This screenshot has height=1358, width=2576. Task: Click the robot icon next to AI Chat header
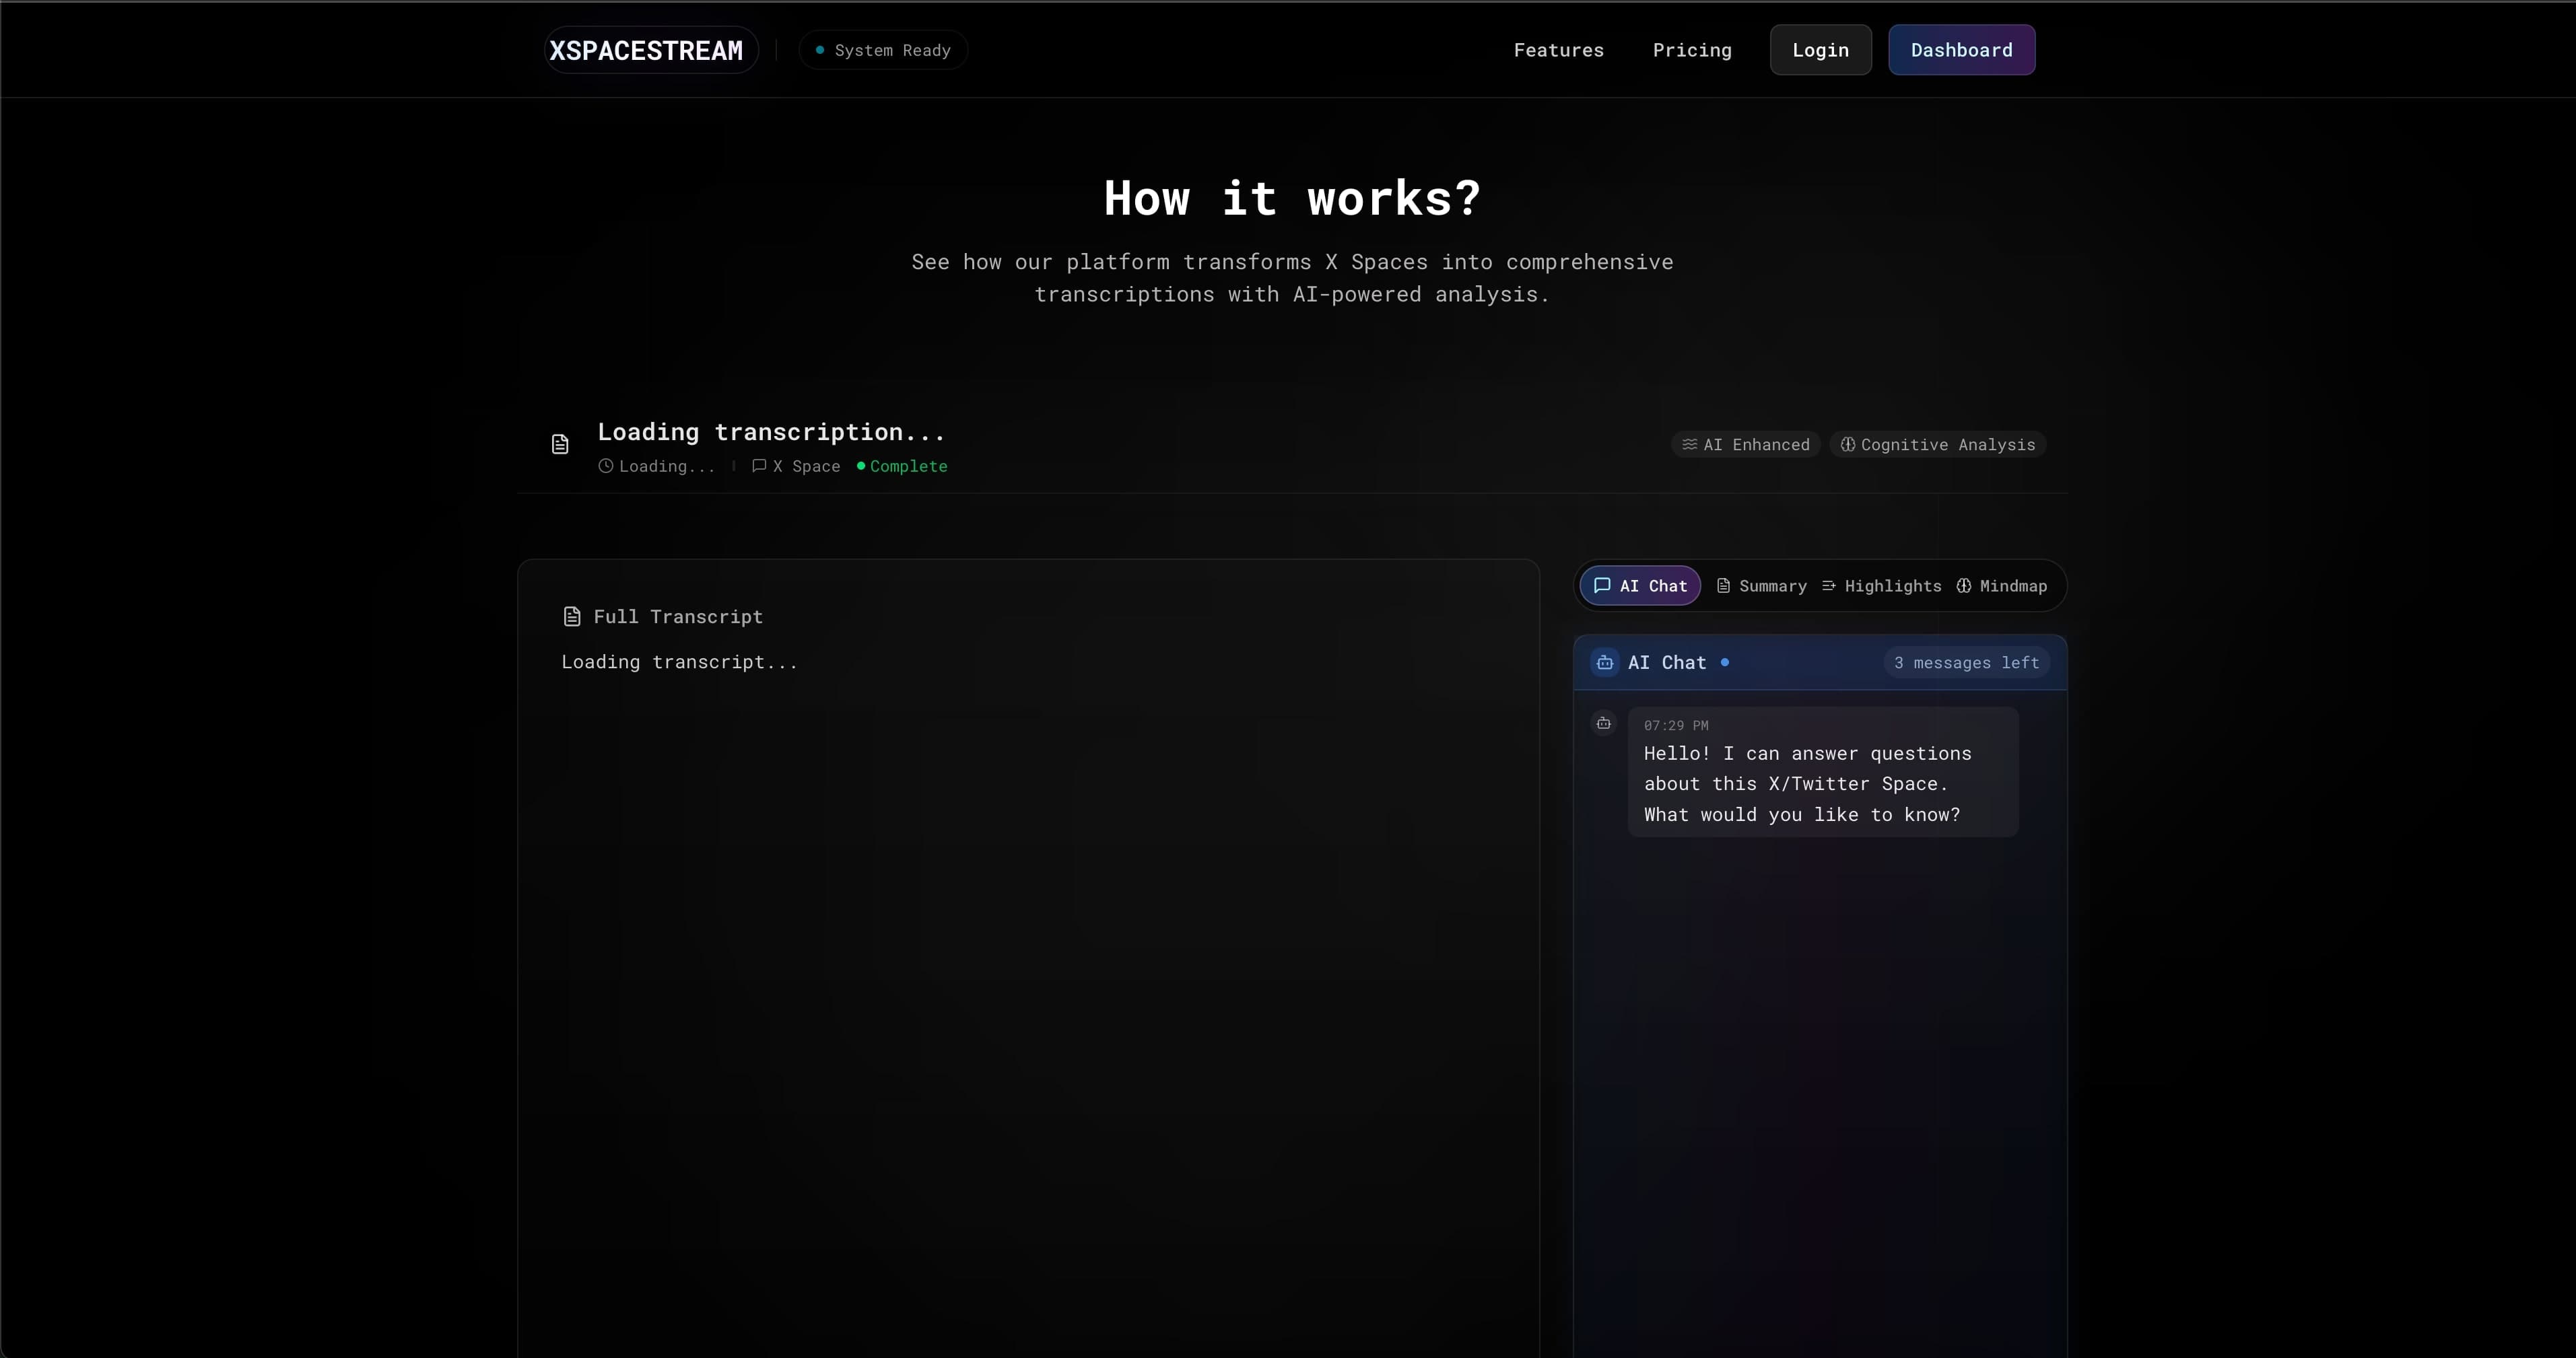tap(1604, 662)
